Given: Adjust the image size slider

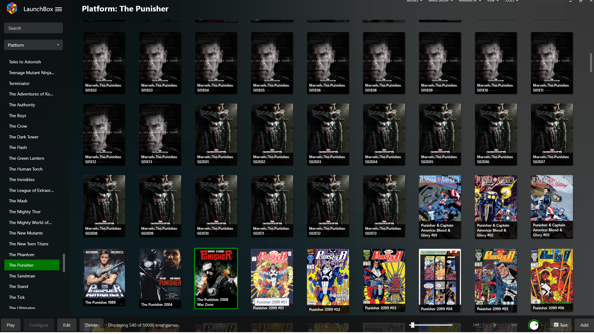Looking at the screenshot, I should tap(431, 325).
